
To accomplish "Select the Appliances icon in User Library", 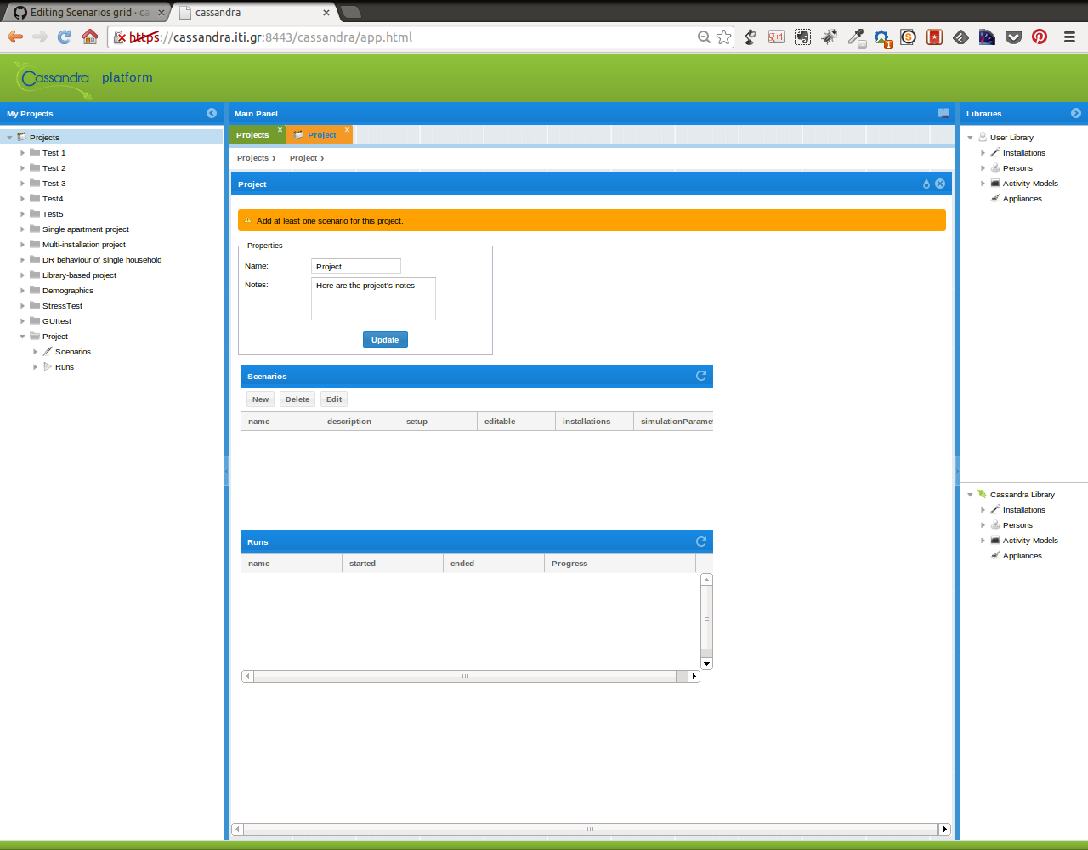I will (994, 198).
